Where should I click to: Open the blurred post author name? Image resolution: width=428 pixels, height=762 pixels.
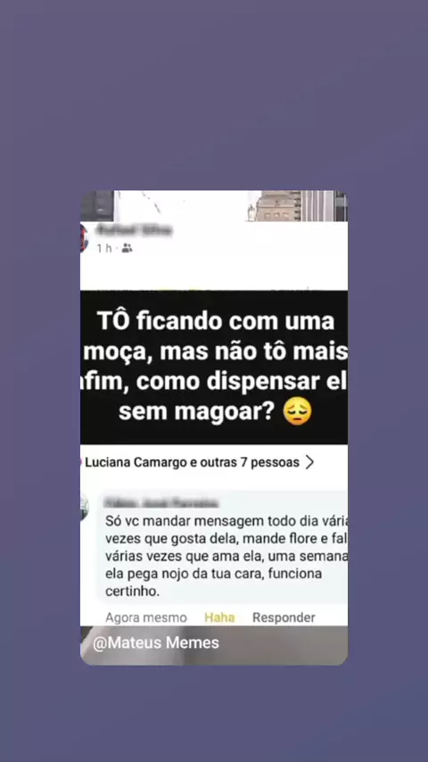tap(134, 230)
